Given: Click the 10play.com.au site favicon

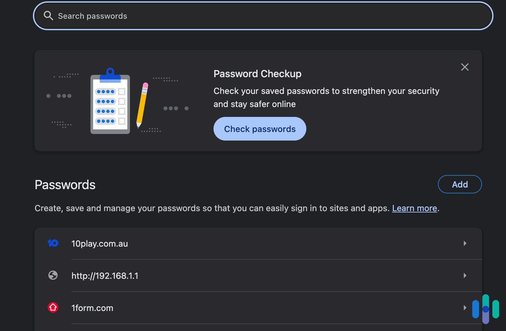Looking at the screenshot, I should (53, 243).
